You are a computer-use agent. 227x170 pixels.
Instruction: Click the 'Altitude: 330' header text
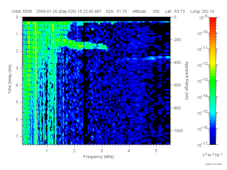tap(146, 11)
